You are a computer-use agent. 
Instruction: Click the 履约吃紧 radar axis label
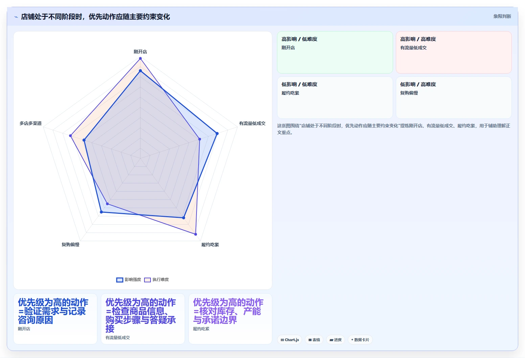point(210,245)
